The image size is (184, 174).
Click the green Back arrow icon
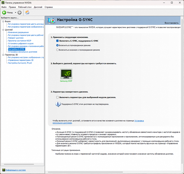[4, 12]
